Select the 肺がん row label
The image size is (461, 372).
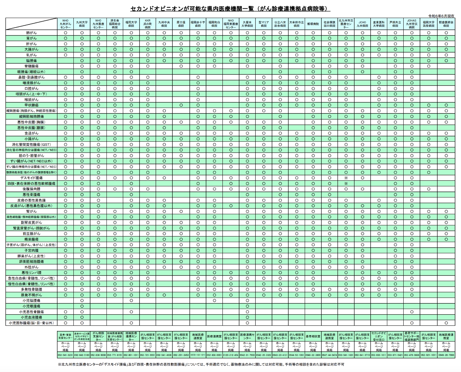pos(31,33)
